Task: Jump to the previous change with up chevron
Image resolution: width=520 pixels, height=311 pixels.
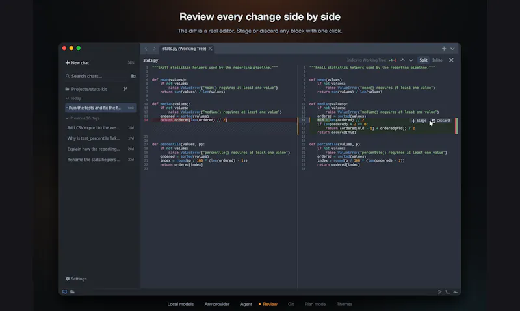Action: tap(402, 60)
